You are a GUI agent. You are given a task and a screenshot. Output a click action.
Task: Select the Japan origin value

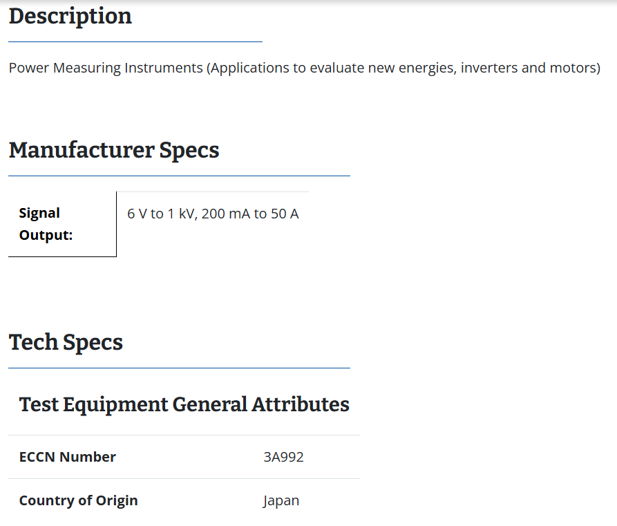point(281,501)
